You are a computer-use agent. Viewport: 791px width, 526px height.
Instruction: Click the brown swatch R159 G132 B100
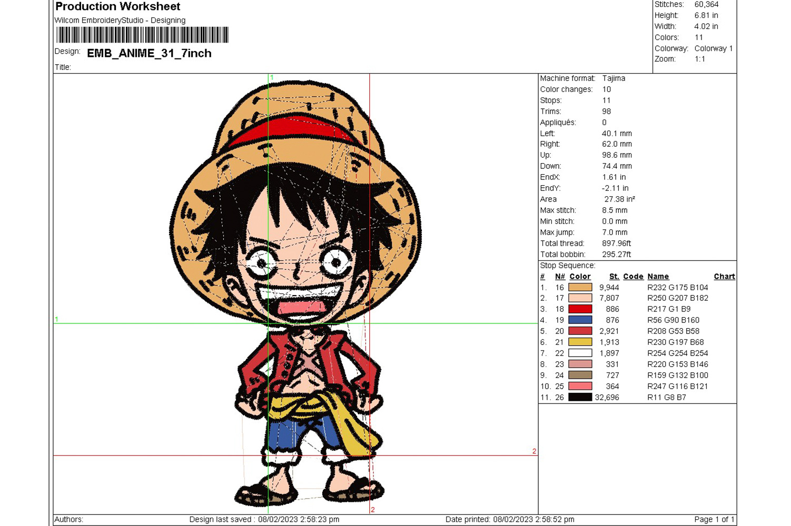click(x=580, y=375)
